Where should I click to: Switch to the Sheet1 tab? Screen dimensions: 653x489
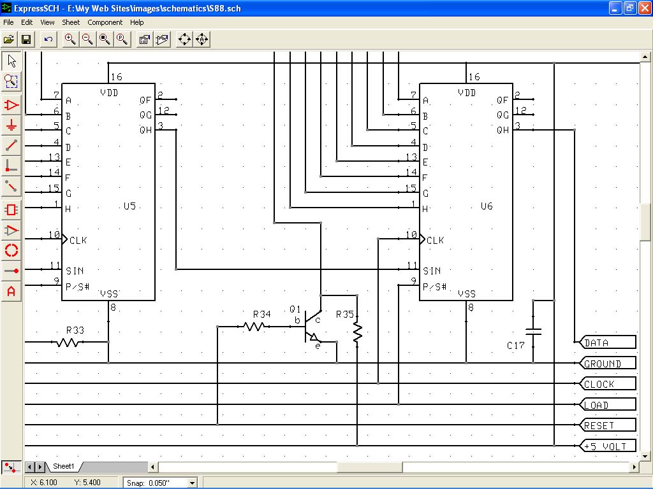63,467
